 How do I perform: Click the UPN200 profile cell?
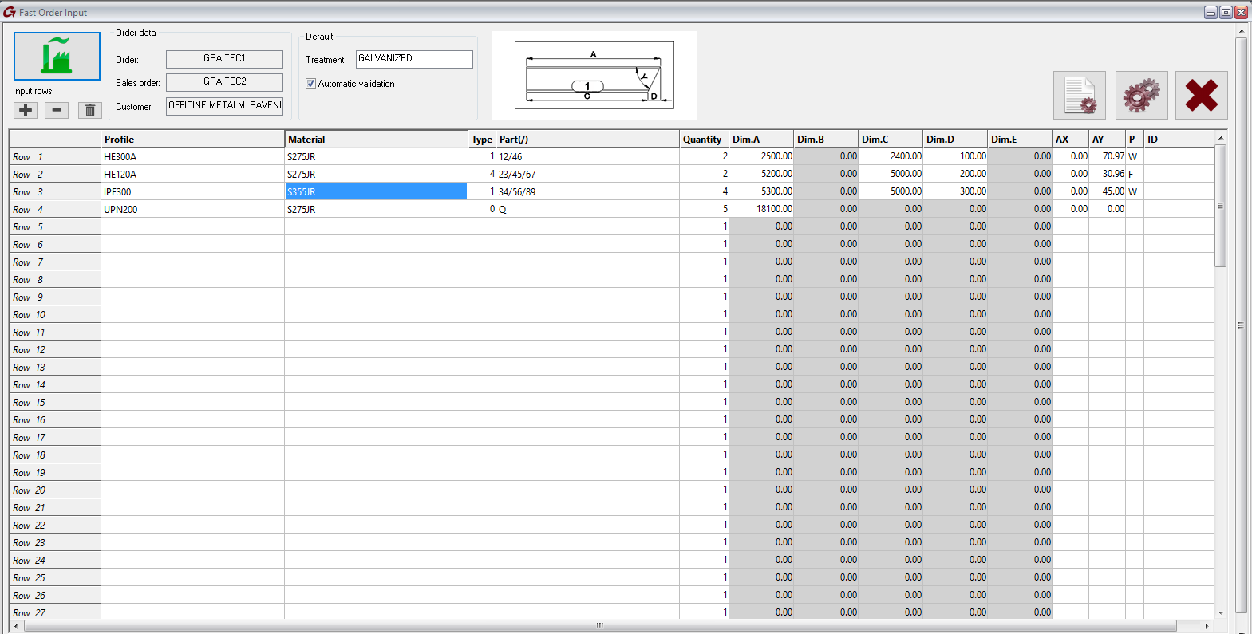pos(192,210)
